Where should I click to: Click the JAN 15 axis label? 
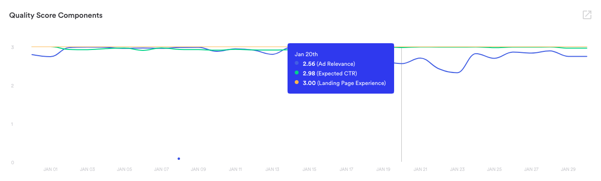pos(309,169)
